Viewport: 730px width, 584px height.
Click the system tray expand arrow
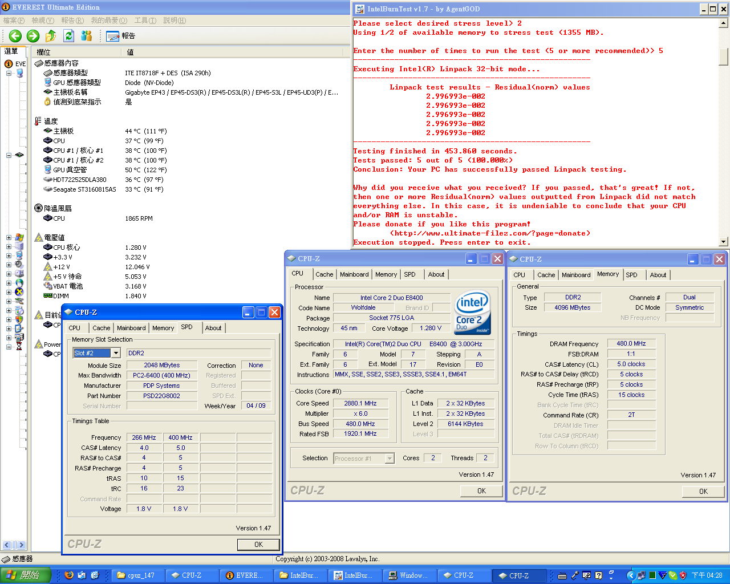(x=631, y=575)
